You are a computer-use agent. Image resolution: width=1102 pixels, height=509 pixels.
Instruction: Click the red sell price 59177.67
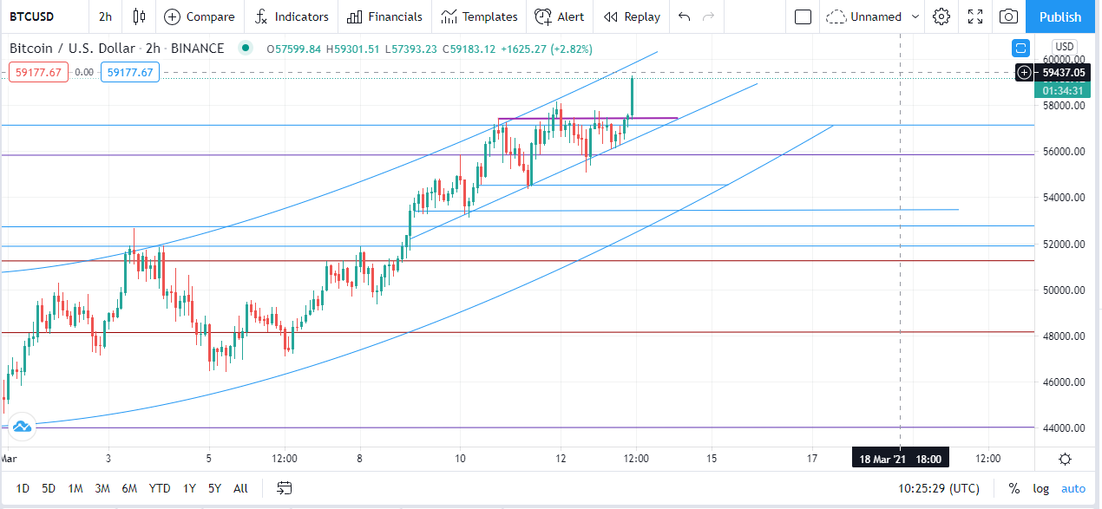(39, 72)
